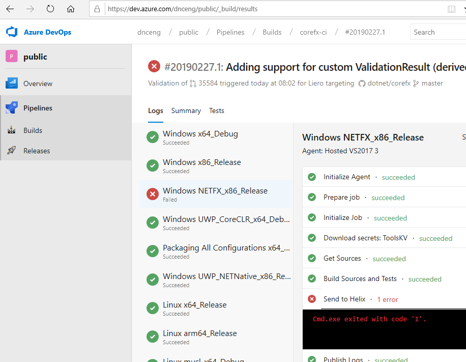
Task: Switch to the Summary tab
Action: pyautogui.click(x=186, y=110)
